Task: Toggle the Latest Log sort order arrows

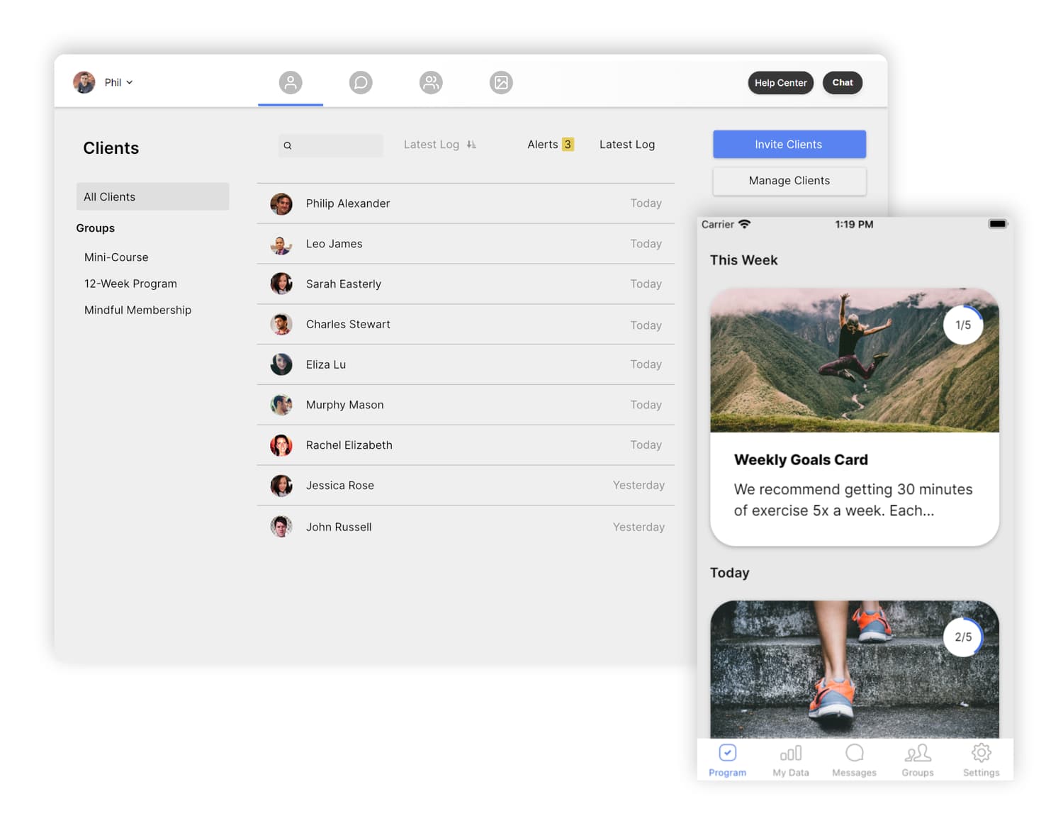Action: pos(471,144)
